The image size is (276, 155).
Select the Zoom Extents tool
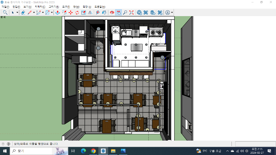(131, 12)
